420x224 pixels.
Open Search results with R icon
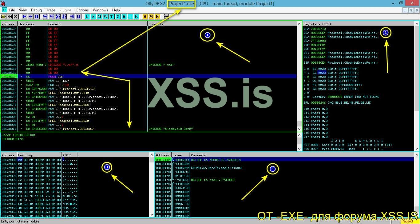[124, 16]
